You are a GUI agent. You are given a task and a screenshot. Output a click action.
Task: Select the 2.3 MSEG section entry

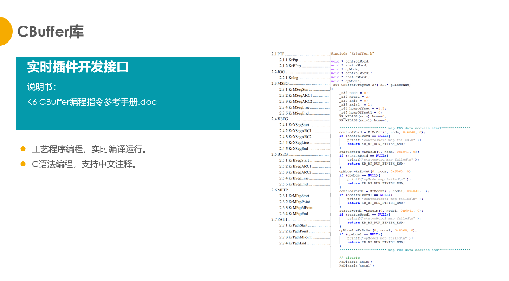click(x=280, y=84)
